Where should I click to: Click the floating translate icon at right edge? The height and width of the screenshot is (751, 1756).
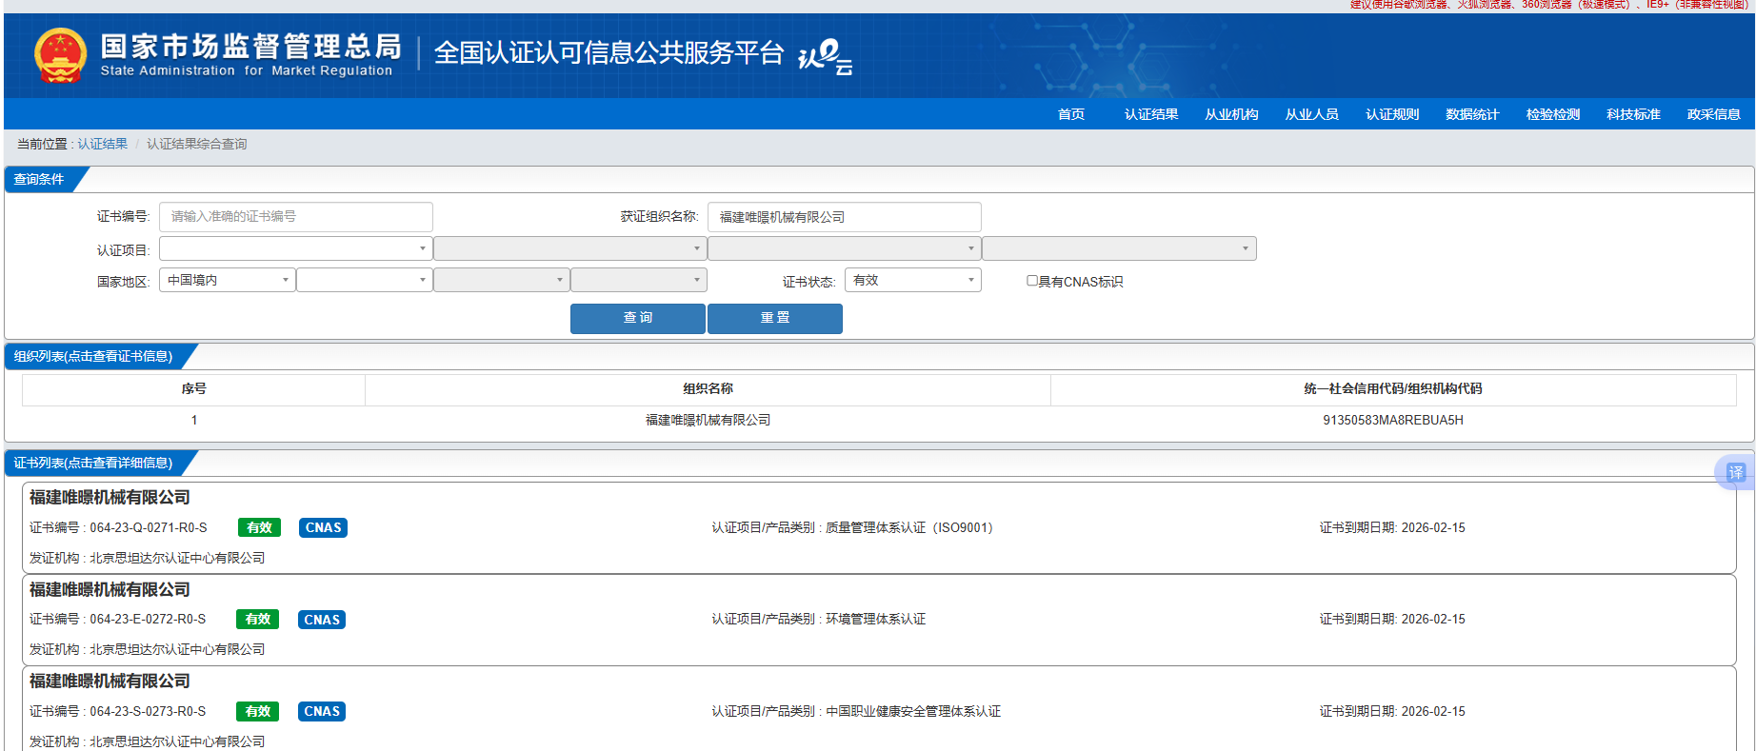tap(1735, 472)
